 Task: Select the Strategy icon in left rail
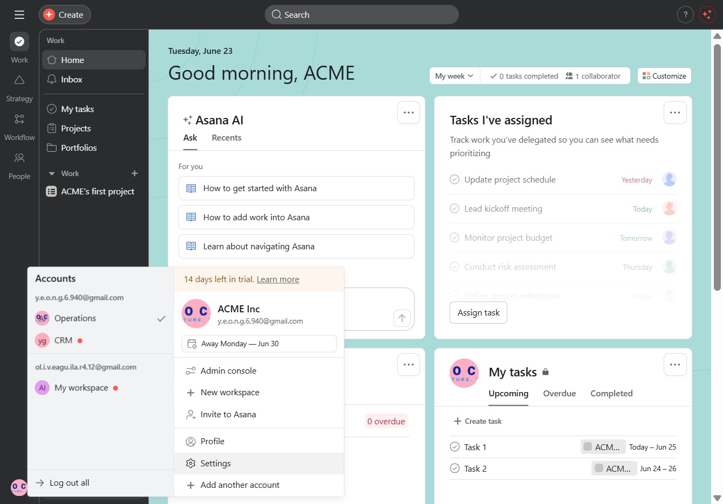pyautogui.click(x=19, y=80)
